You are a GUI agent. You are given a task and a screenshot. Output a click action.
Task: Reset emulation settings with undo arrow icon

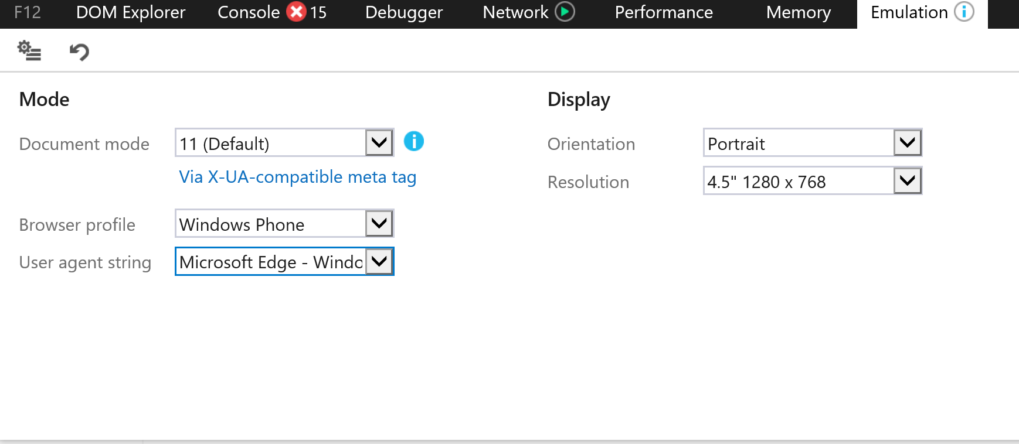click(79, 52)
